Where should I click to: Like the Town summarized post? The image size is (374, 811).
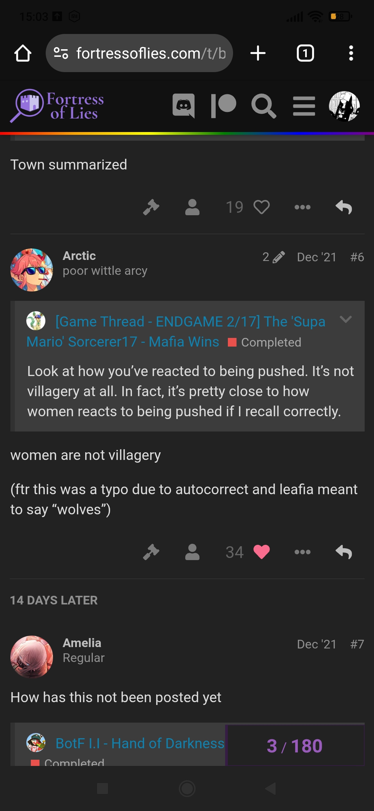[x=261, y=207]
